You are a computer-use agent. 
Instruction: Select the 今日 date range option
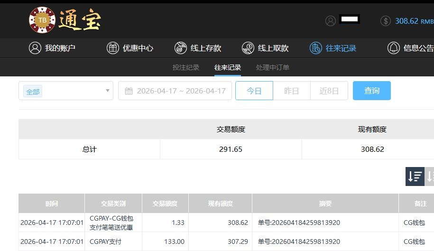254,91
